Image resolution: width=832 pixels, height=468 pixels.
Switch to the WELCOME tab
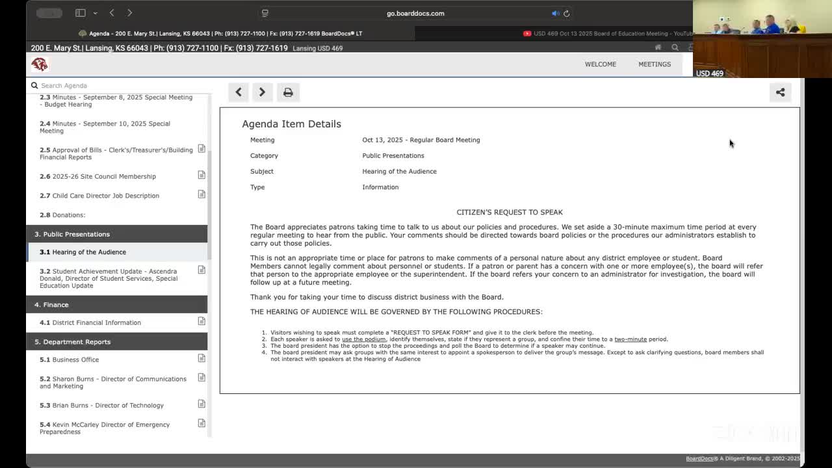[x=600, y=64]
